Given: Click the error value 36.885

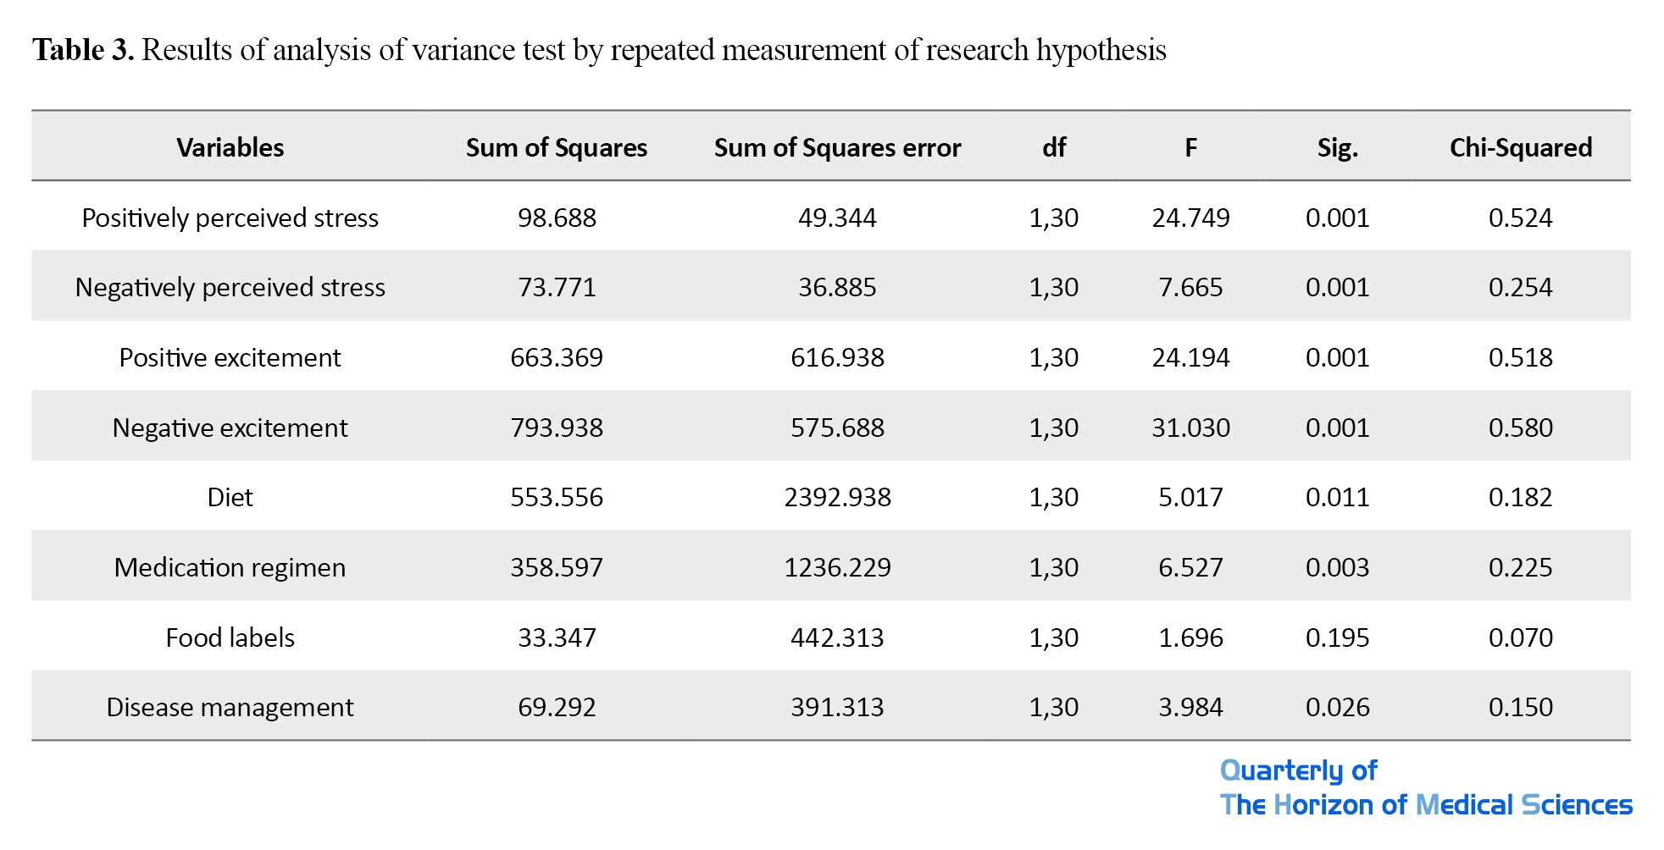Looking at the screenshot, I should [x=837, y=288].
